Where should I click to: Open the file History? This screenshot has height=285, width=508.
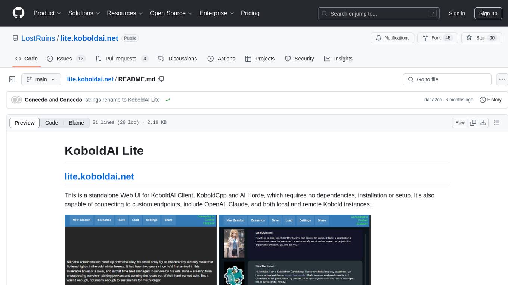(x=490, y=100)
